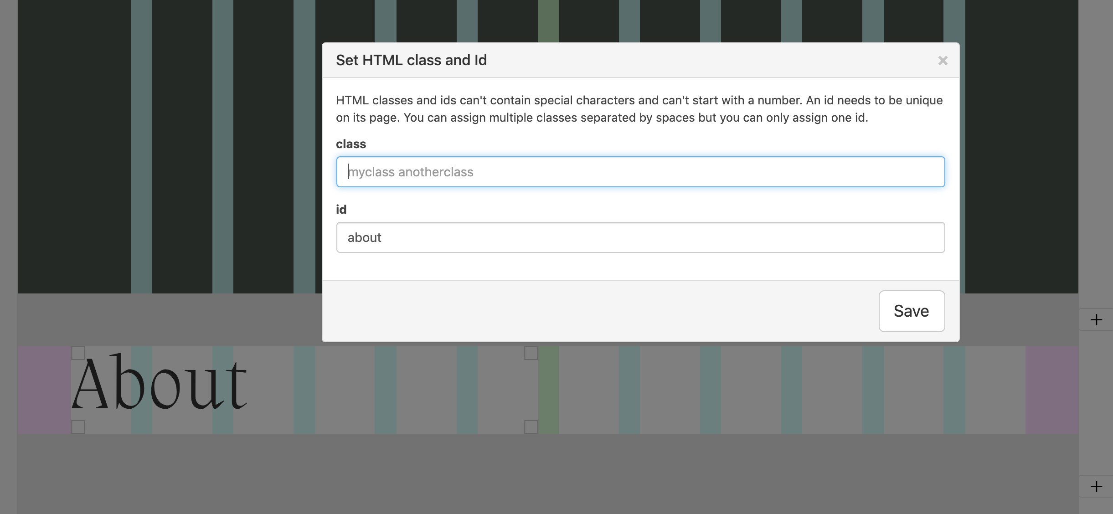The image size is (1113, 514).
Task: Click the upper plus icon on right edge
Action: coord(1096,320)
